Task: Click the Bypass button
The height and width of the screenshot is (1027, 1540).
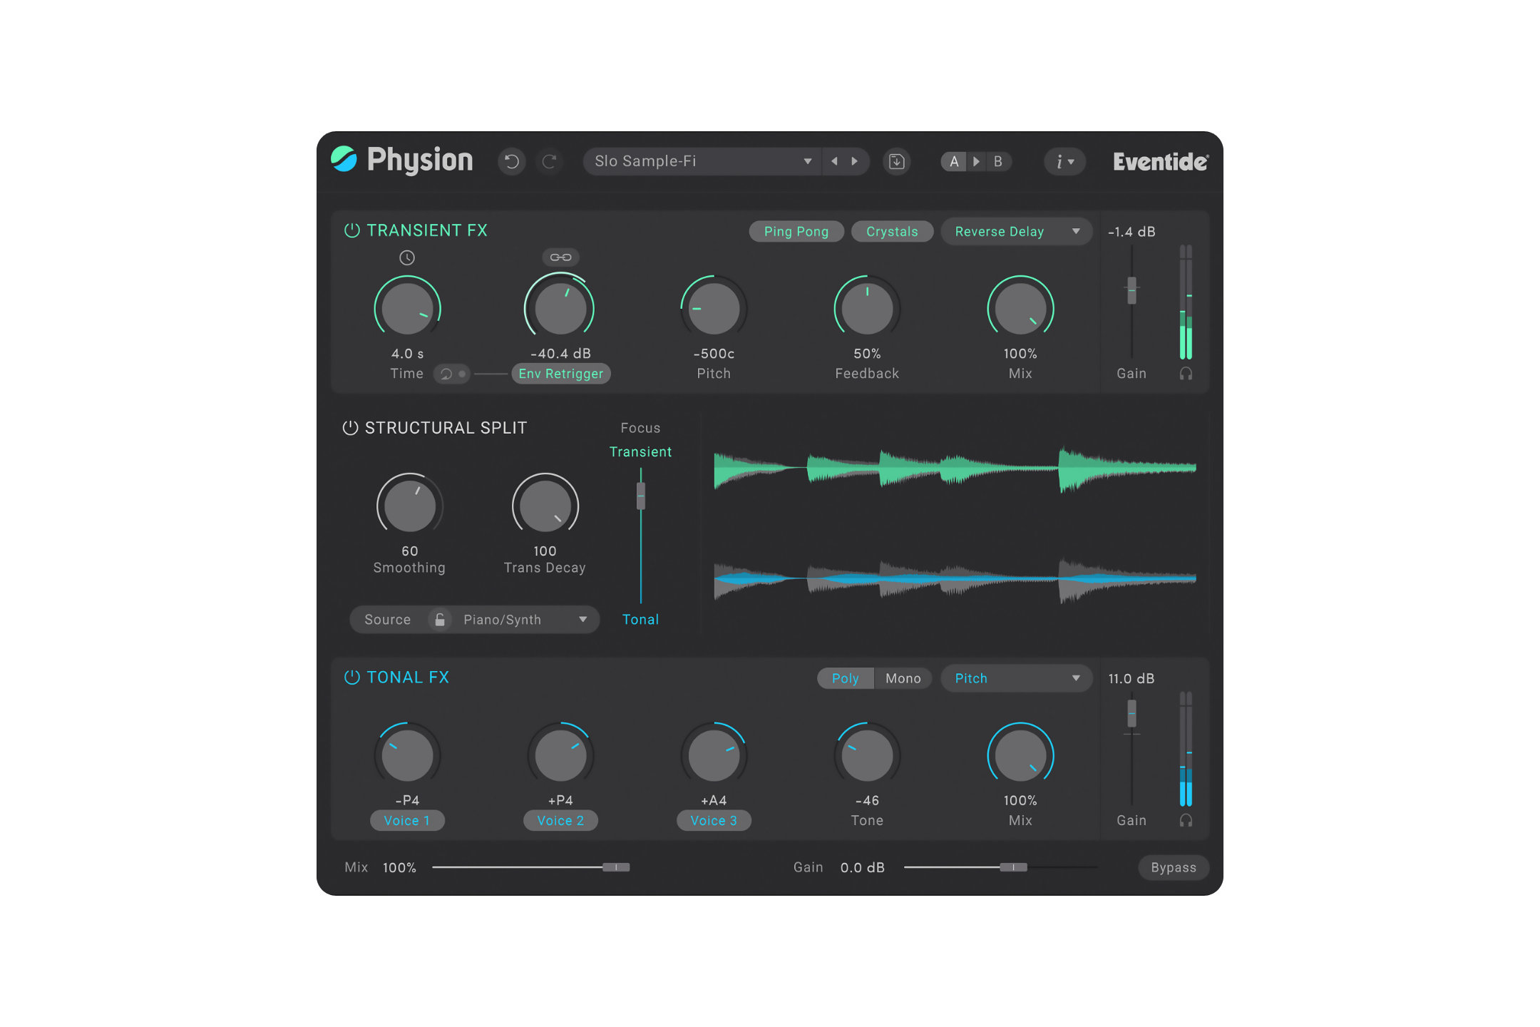Action: click(x=1173, y=867)
